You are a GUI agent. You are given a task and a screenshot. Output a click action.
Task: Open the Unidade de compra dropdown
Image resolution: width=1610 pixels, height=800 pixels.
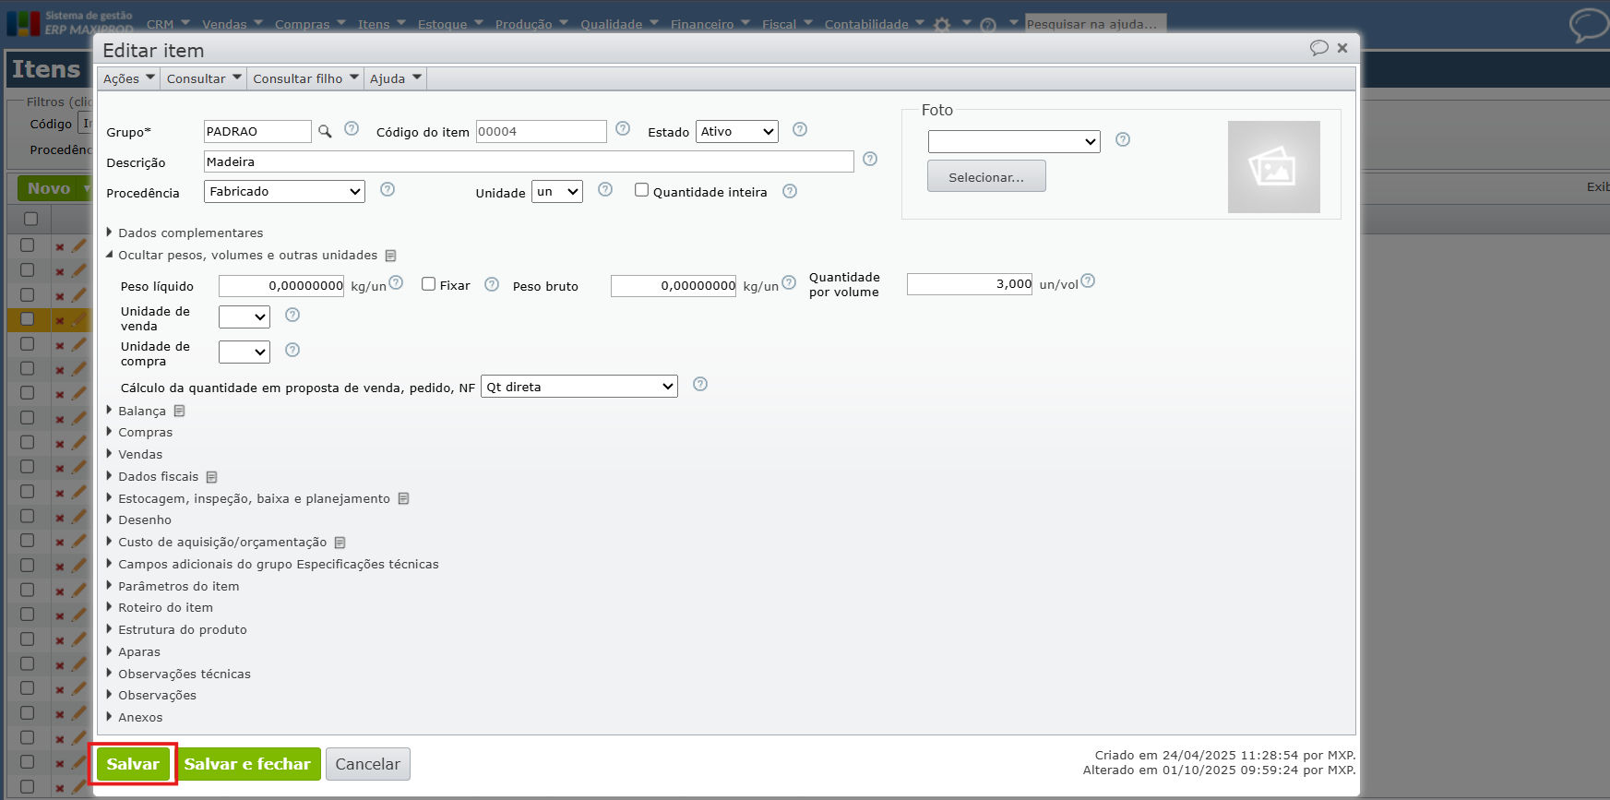click(x=244, y=352)
